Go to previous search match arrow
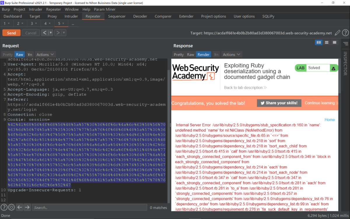 click(20, 207)
